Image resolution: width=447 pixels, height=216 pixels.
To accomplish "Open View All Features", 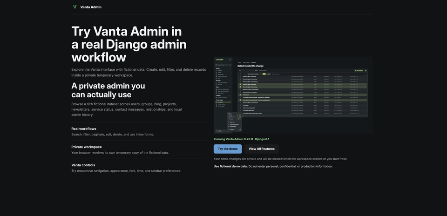I will click(261, 149).
